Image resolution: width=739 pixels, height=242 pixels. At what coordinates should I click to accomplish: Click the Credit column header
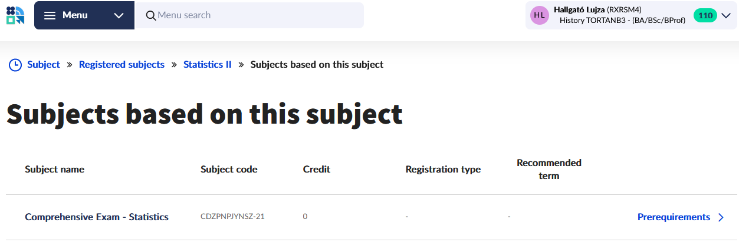pyautogui.click(x=316, y=170)
